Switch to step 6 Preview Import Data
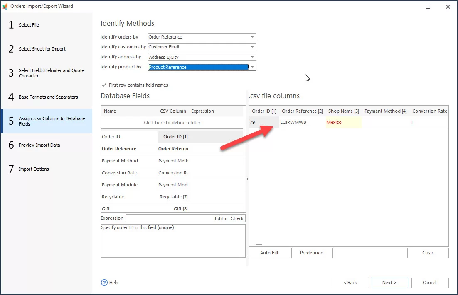The width and height of the screenshot is (458, 295). (x=39, y=145)
